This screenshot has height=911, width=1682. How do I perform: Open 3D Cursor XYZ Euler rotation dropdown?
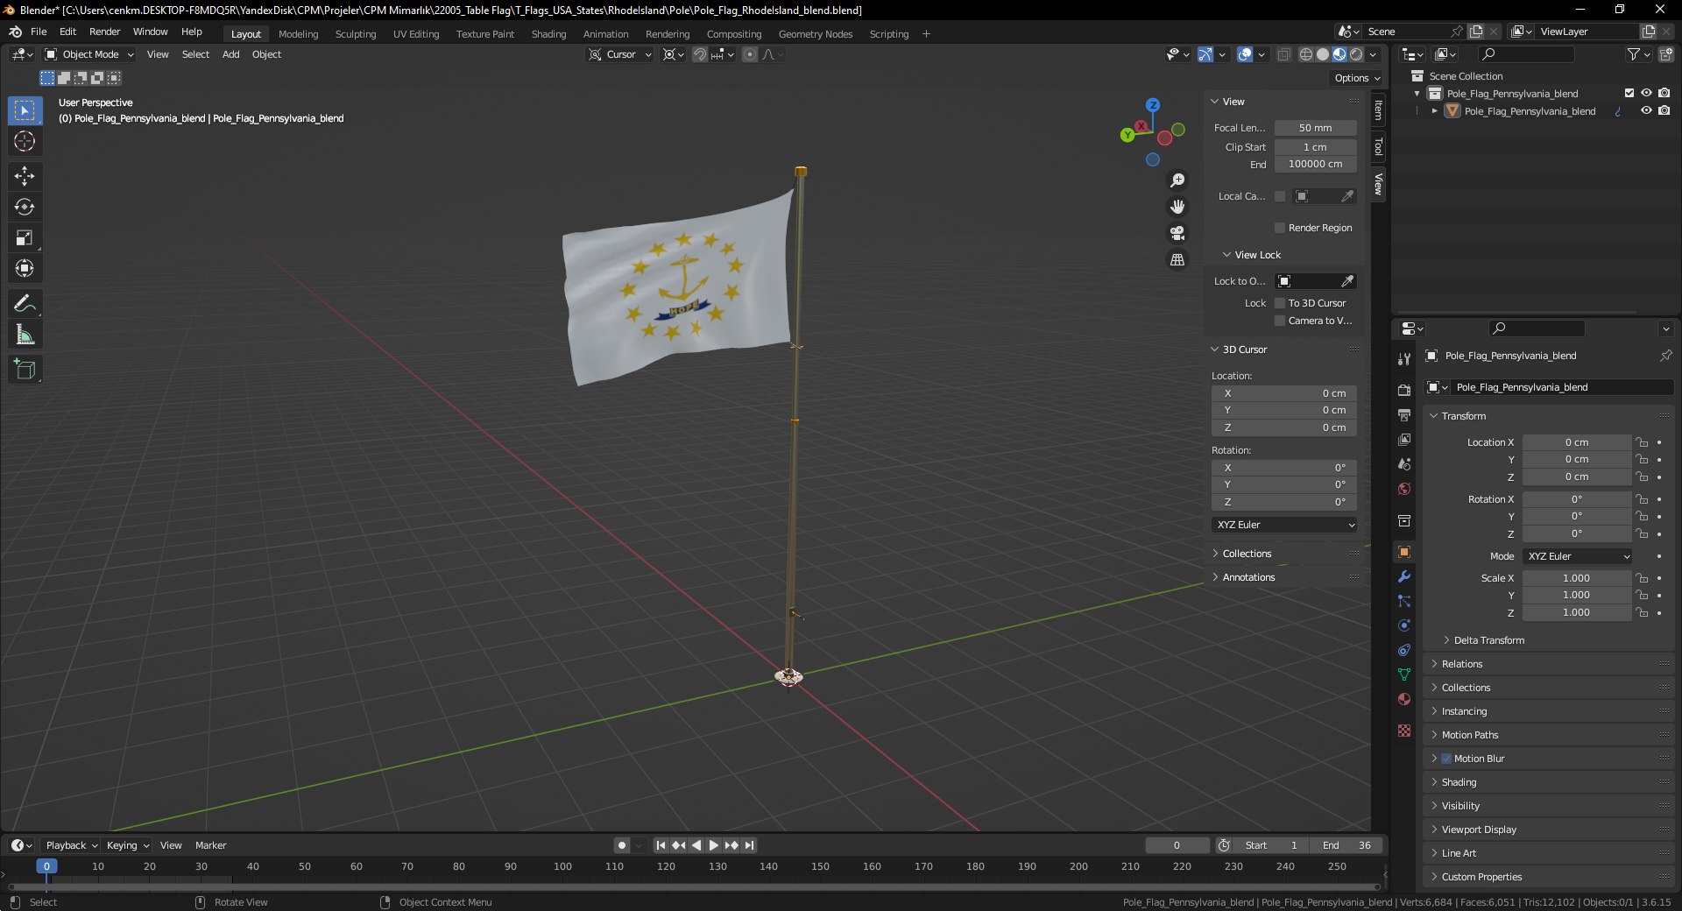coord(1285,525)
